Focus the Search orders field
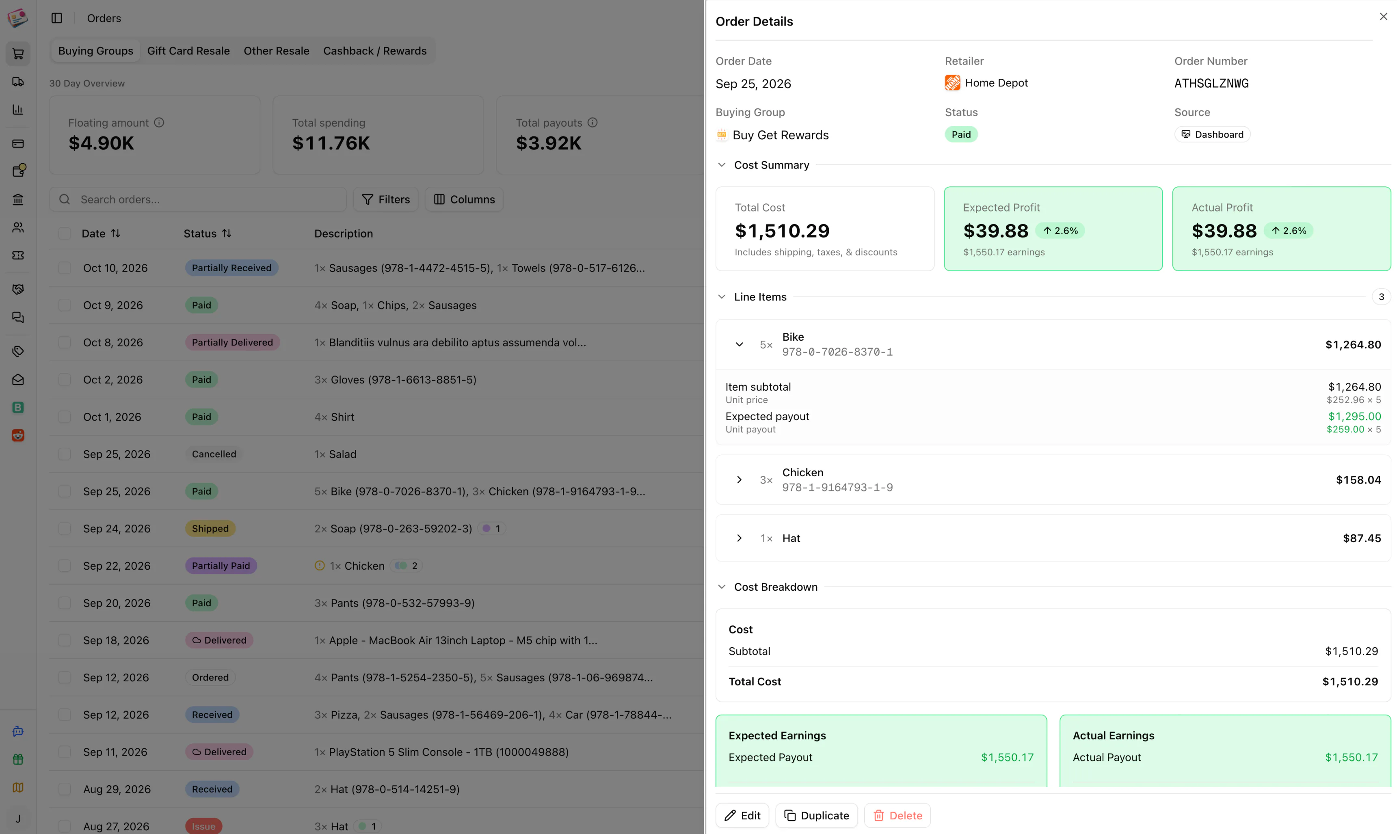Viewport: 1397px width, 834px height. 198,199
